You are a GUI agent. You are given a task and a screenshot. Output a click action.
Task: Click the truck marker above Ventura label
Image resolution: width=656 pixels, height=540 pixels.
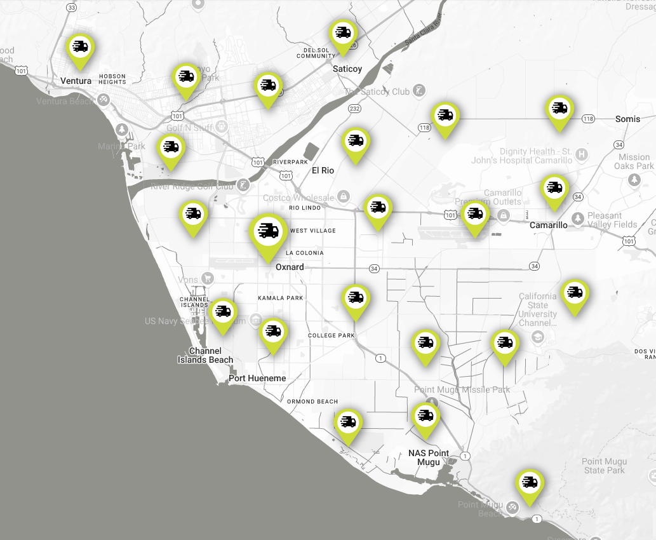80,47
